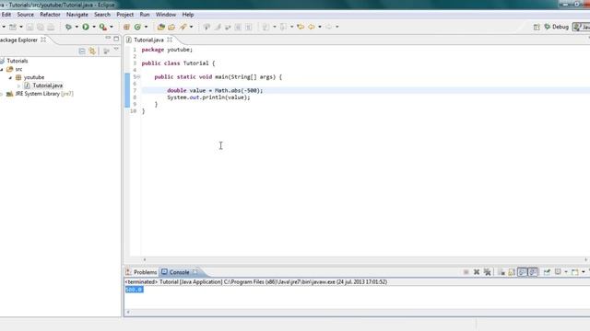Toggle Link with Editor in Package Explorer
Viewport: 590px width, 331px height.
pos(92,51)
